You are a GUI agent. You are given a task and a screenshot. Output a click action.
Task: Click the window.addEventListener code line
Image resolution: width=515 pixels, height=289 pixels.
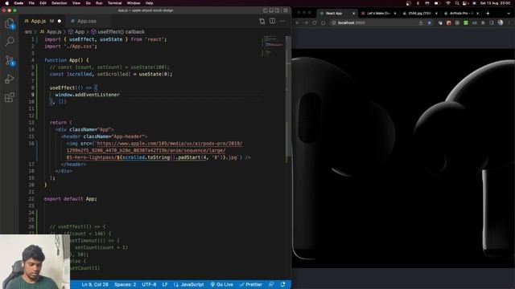[x=88, y=95]
